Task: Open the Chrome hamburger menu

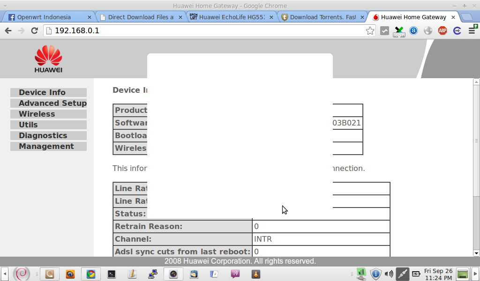Action: 472,30
